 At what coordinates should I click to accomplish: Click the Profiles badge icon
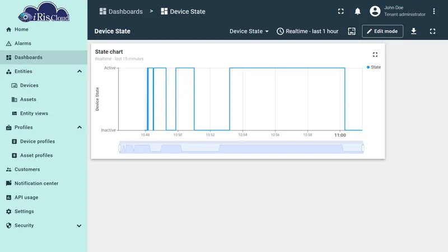coord(8,128)
